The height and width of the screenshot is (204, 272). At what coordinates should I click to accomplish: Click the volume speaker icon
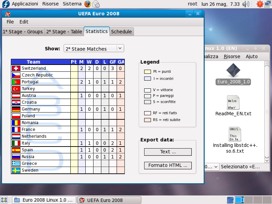point(246,4)
